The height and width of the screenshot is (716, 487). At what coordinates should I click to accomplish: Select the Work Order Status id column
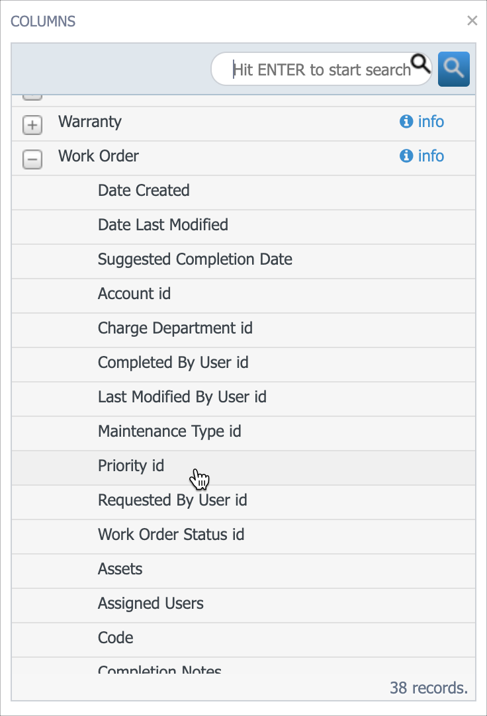(171, 535)
